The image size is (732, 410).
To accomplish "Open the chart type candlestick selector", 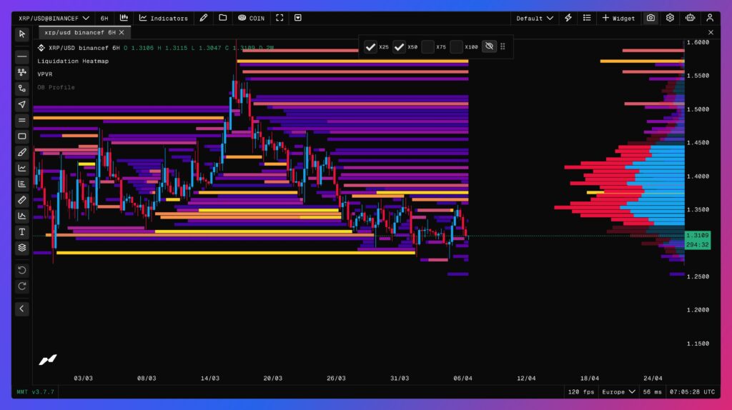I will tap(124, 18).
